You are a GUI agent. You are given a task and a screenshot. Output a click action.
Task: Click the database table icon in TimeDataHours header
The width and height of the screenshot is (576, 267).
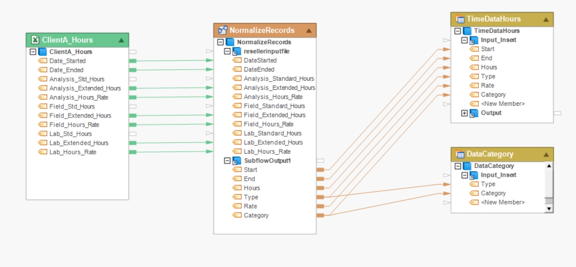[460, 19]
